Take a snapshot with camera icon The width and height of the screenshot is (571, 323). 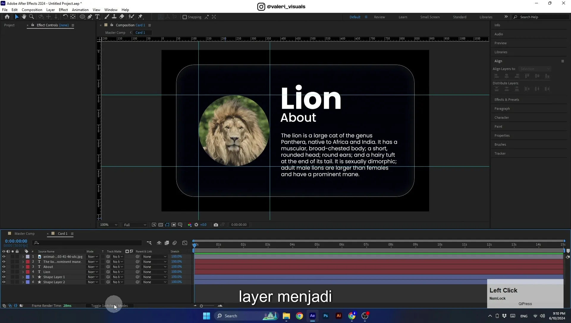[216, 225]
